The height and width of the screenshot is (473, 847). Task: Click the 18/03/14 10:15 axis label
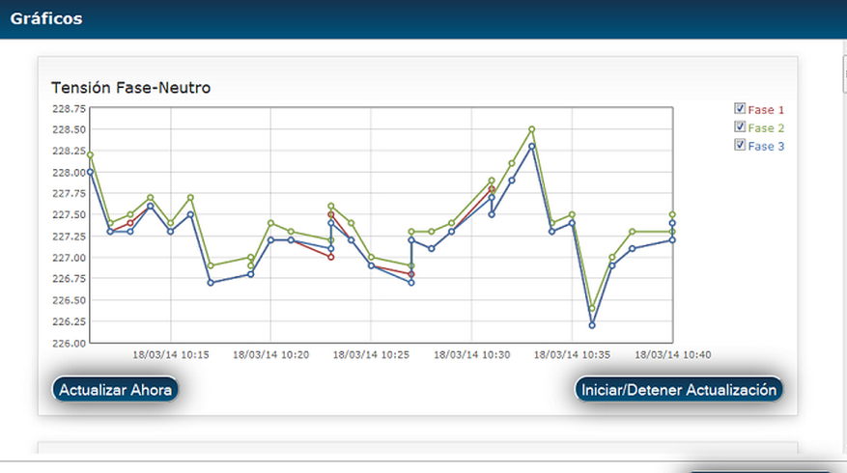pyautogui.click(x=171, y=355)
